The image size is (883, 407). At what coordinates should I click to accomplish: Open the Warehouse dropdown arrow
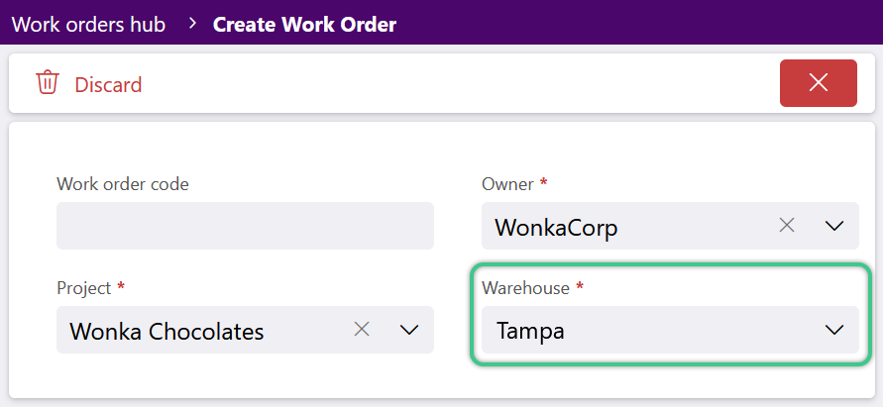(x=834, y=330)
